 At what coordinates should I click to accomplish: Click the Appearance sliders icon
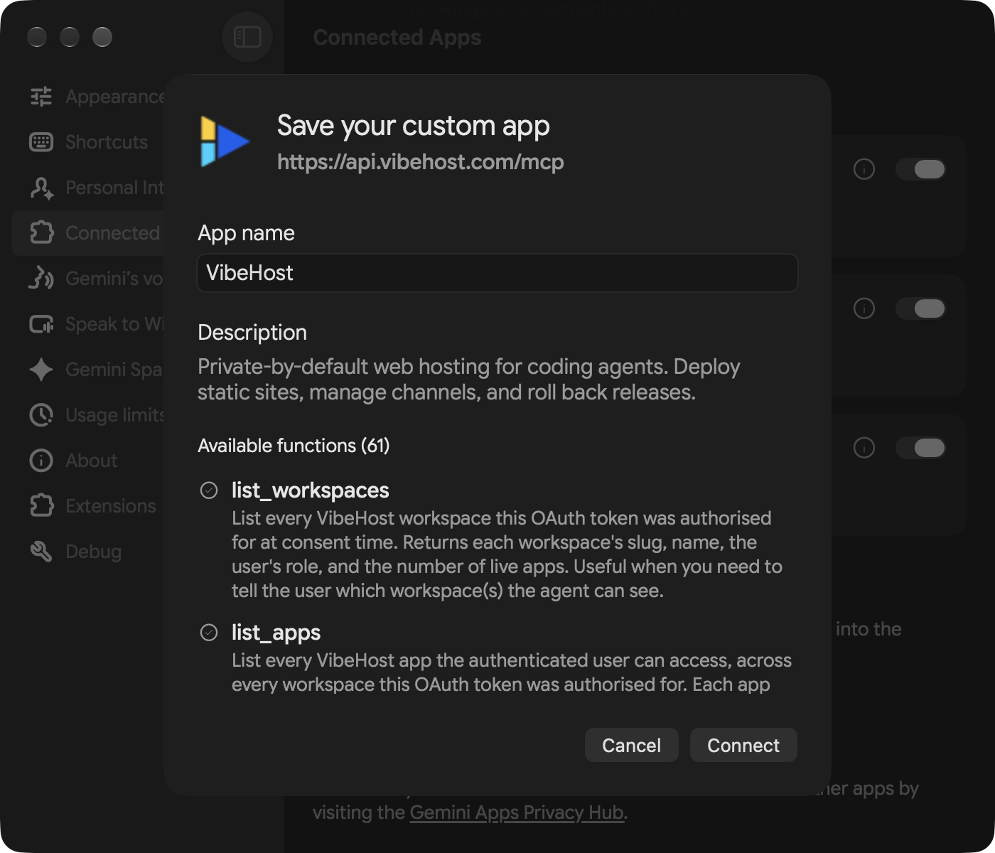point(41,97)
